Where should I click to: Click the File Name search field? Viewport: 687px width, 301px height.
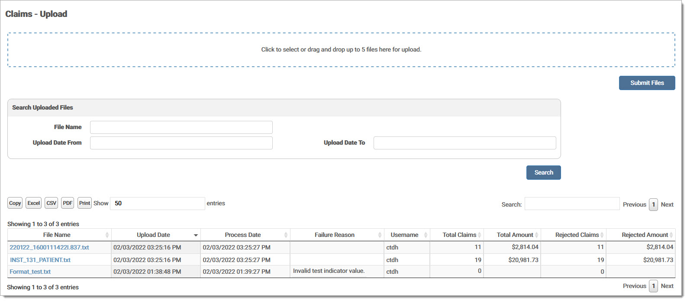181,127
